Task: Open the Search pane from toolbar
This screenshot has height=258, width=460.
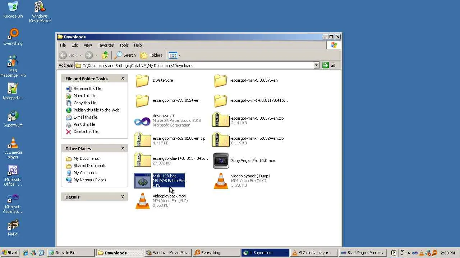Action: pyautogui.click(x=125, y=55)
